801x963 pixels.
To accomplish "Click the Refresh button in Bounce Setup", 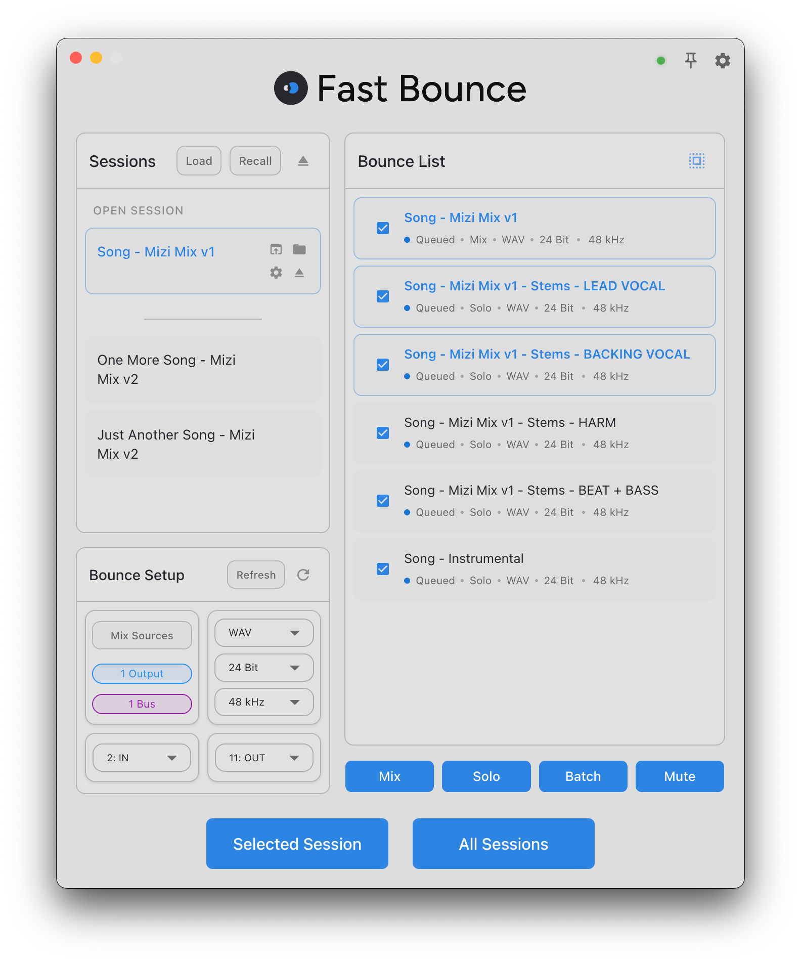I will [256, 575].
